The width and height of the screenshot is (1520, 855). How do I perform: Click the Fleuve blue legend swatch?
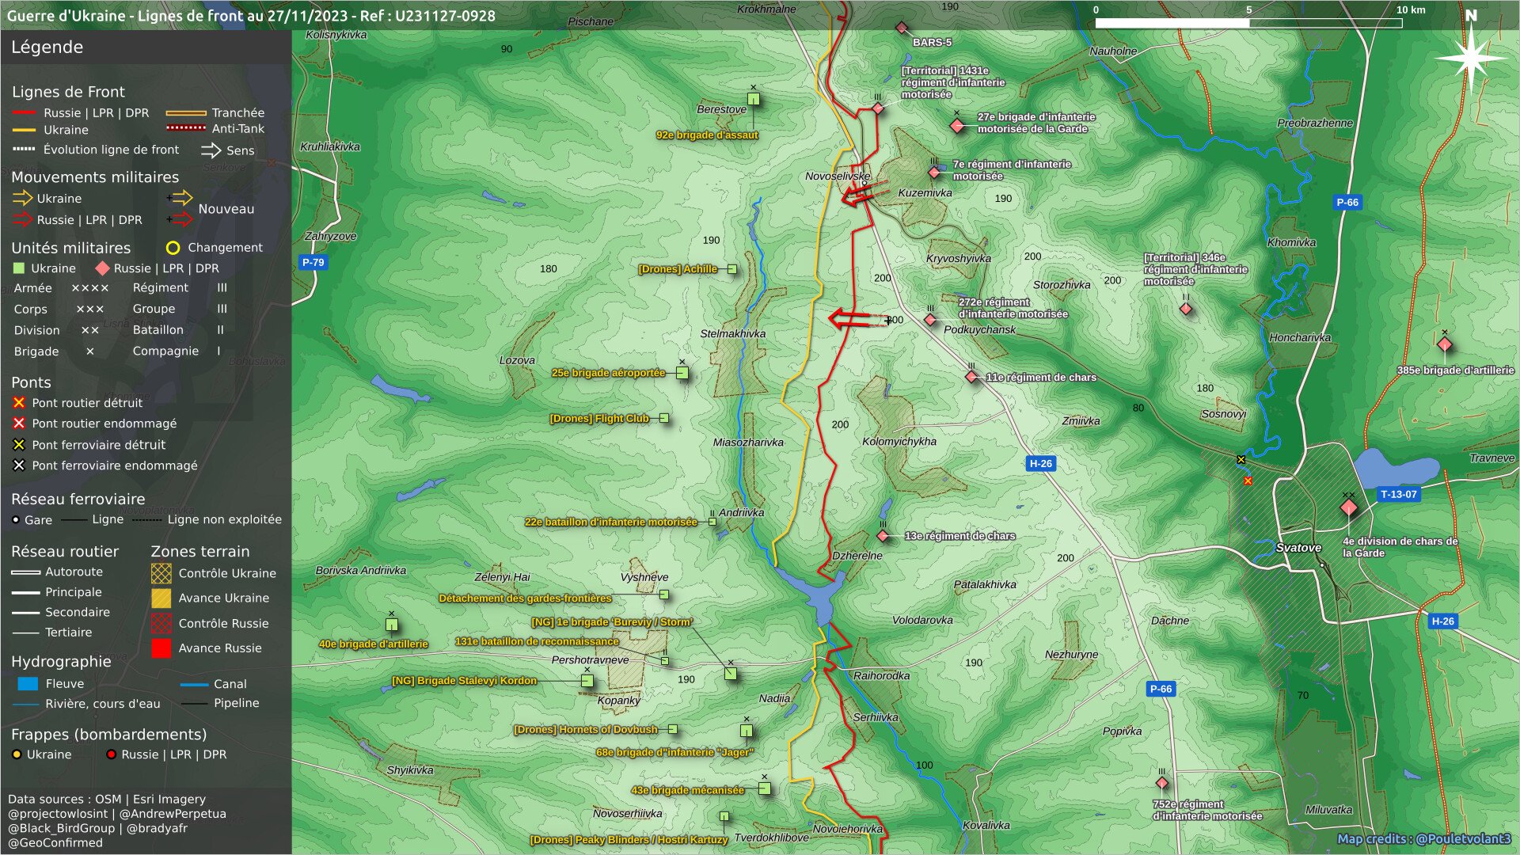[x=28, y=683]
